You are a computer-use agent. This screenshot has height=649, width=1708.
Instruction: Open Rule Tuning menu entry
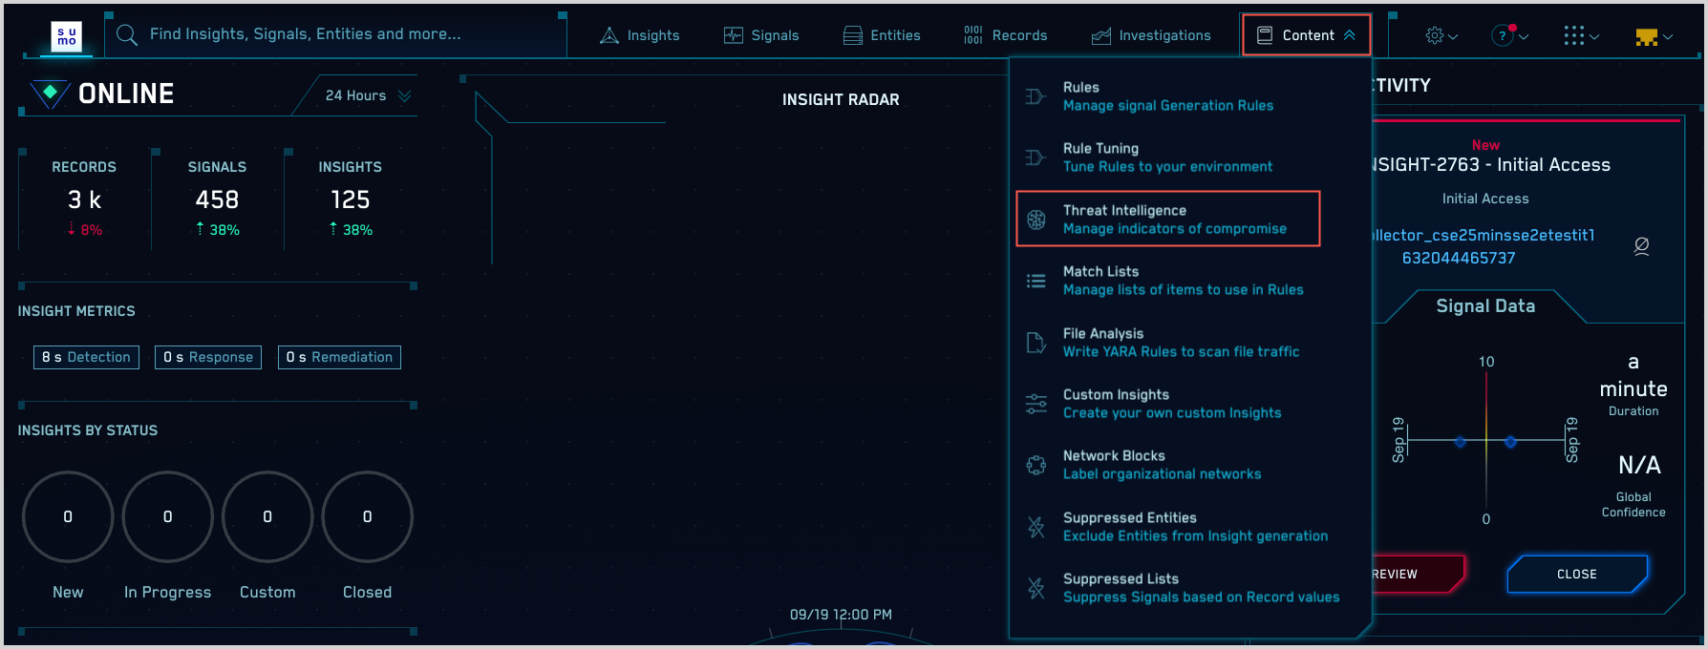tap(1166, 157)
